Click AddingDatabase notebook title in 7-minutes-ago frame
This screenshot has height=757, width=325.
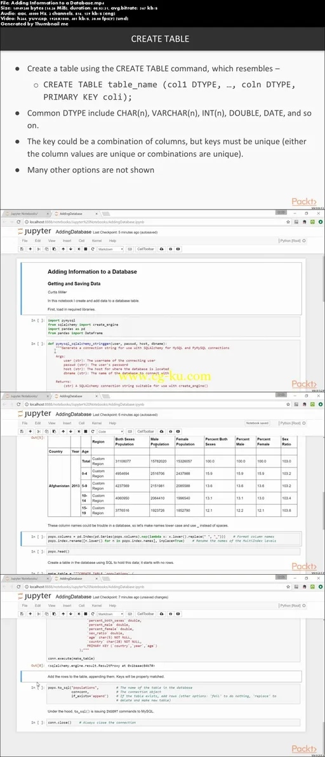pos(73,596)
